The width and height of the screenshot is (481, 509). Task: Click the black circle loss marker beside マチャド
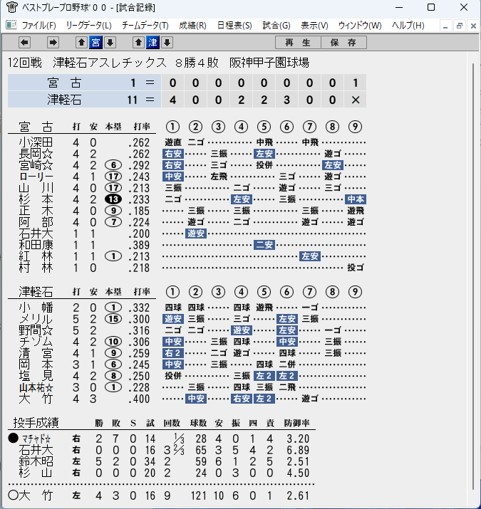click(x=13, y=439)
